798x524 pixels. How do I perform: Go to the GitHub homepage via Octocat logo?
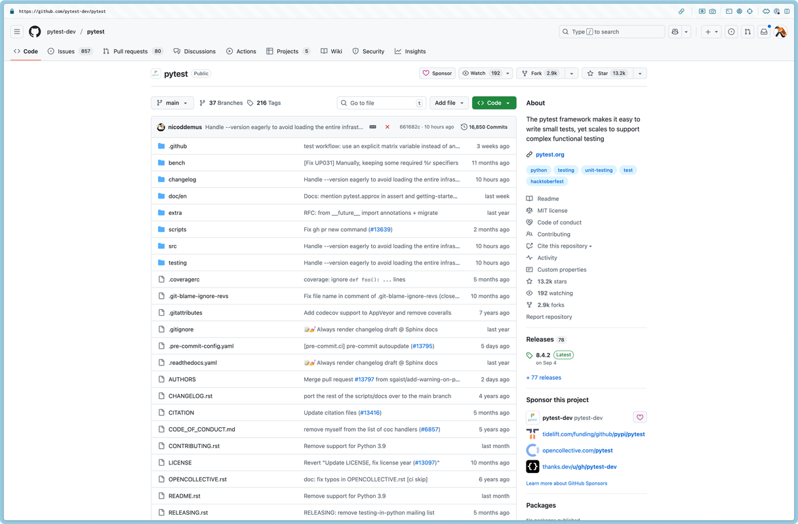click(x=35, y=31)
